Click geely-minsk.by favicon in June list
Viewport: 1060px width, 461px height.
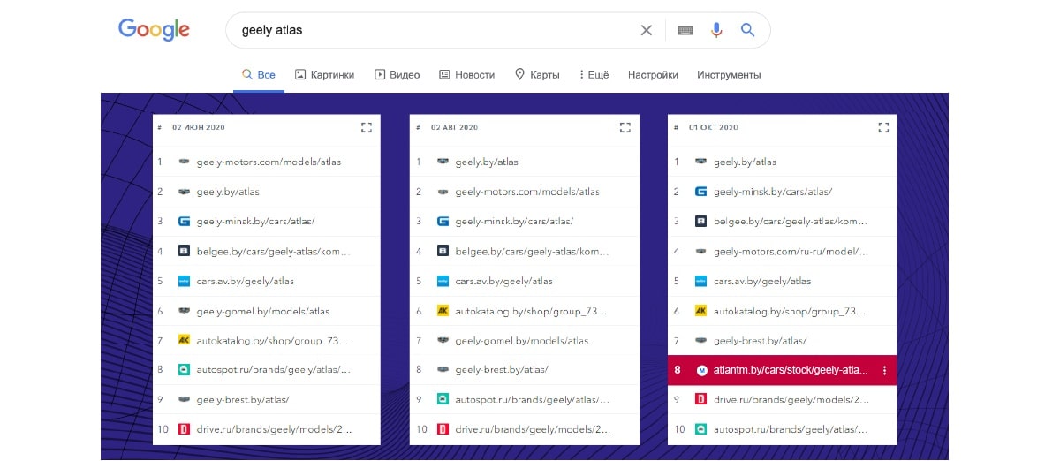[x=184, y=222]
